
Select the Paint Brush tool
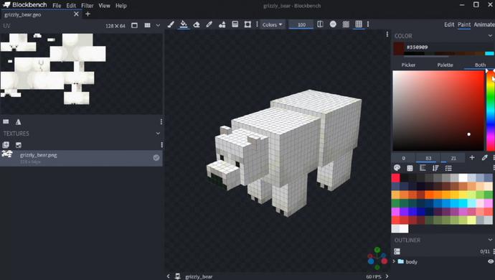[x=171, y=24]
